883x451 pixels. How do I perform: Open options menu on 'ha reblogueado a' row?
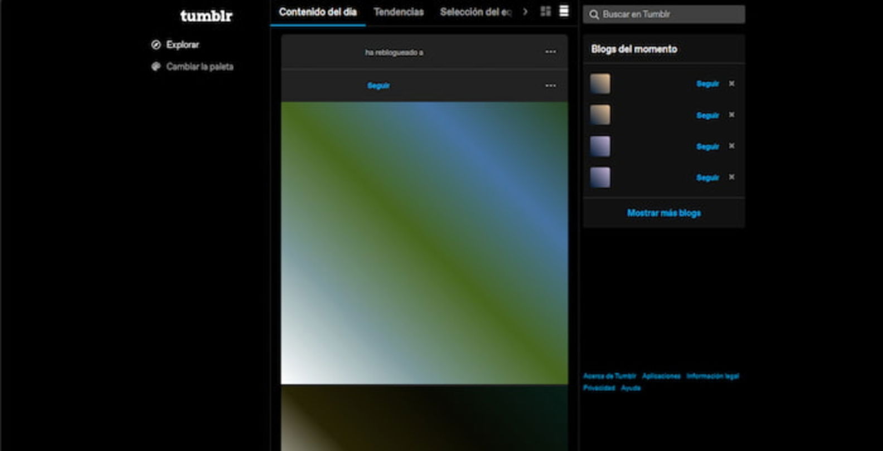551,52
